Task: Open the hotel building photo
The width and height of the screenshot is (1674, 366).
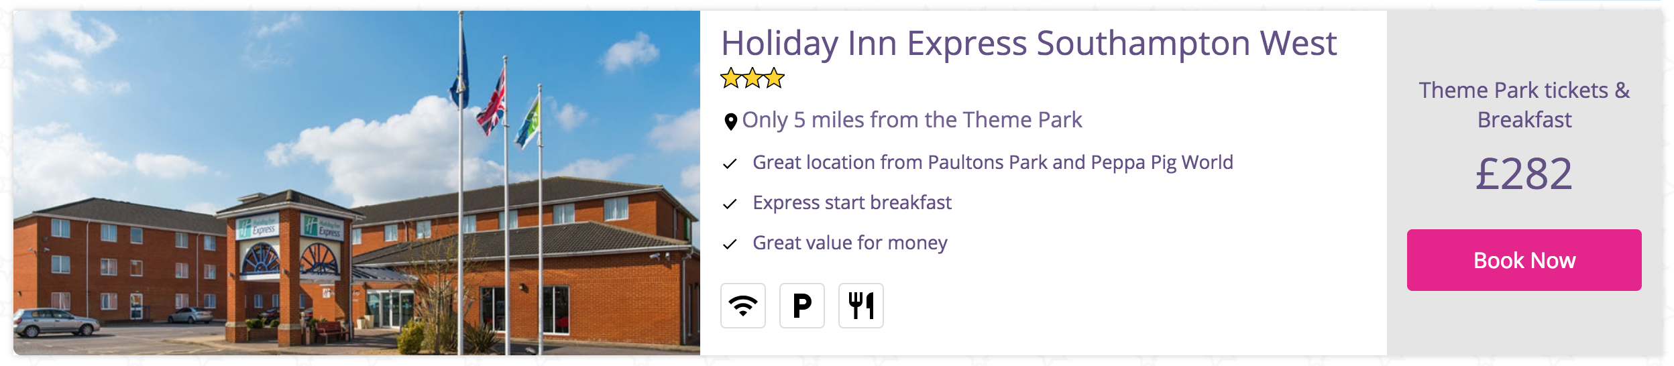Action: tap(357, 182)
